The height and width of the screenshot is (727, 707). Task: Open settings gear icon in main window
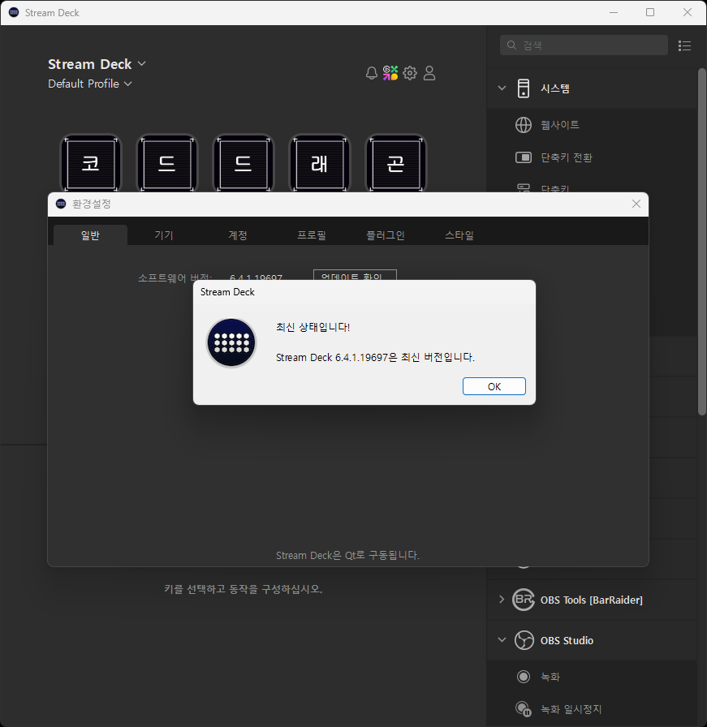coord(410,73)
